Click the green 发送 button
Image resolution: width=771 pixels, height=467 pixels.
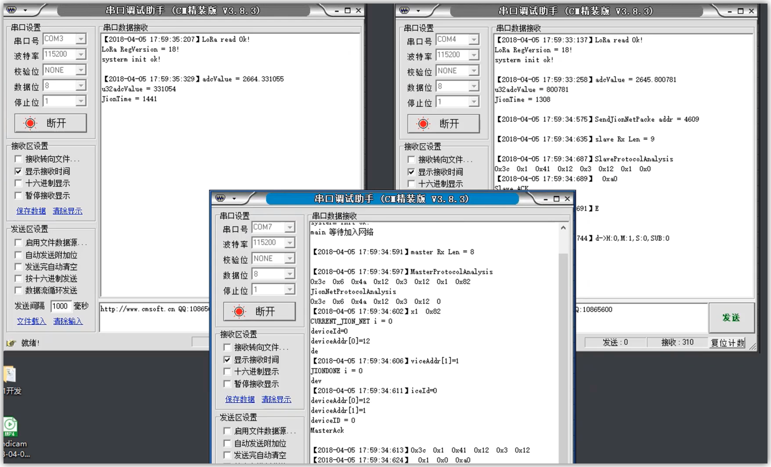[x=731, y=317]
